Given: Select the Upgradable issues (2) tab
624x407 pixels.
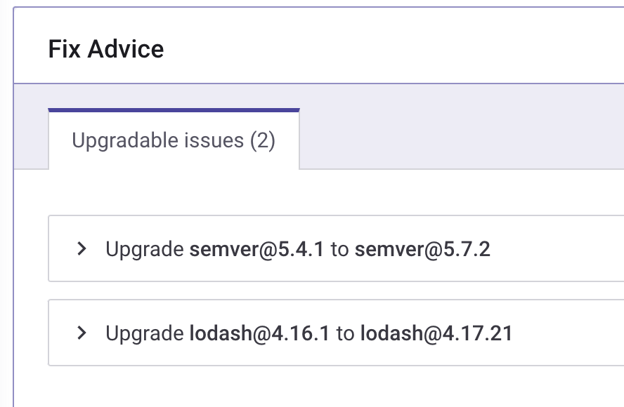Looking at the screenshot, I should click(174, 140).
